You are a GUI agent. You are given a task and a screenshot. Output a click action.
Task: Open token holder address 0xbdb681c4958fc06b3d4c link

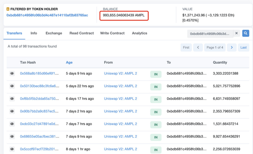pyautogui.click(x=47, y=15)
